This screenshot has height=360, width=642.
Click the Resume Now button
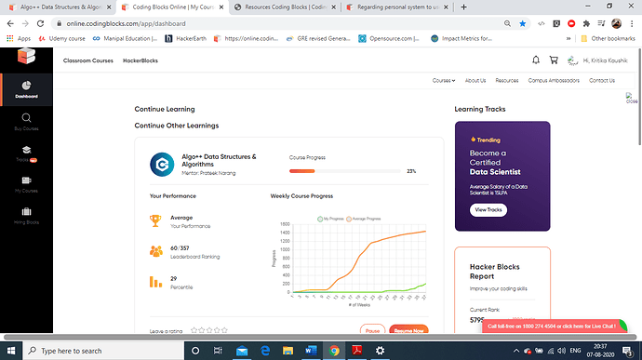click(x=408, y=329)
